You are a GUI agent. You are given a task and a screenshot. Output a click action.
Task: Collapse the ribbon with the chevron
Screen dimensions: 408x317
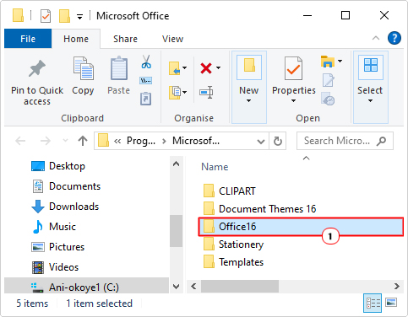pos(376,38)
